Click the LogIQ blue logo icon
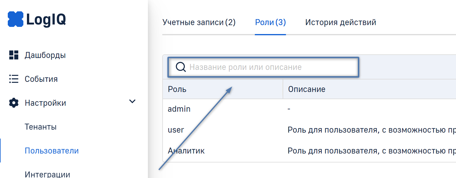 point(15,19)
